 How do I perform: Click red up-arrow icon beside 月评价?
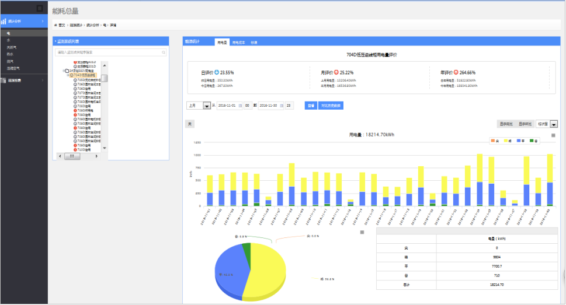pos(336,72)
